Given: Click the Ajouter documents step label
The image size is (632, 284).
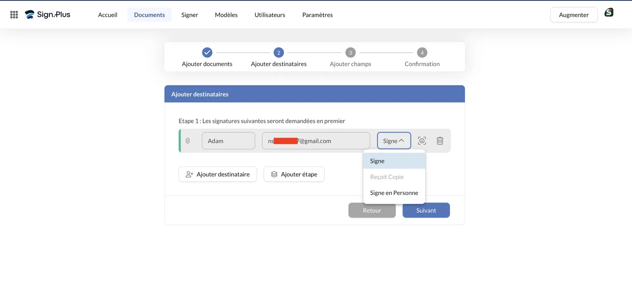Looking at the screenshot, I should [x=207, y=64].
